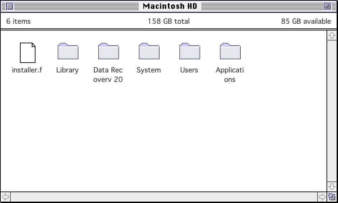Click the Users folder name label
338x203 pixels.
pos(189,70)
